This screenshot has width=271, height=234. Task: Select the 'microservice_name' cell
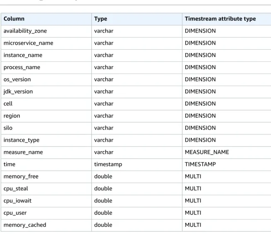click(x=46, y=43)
